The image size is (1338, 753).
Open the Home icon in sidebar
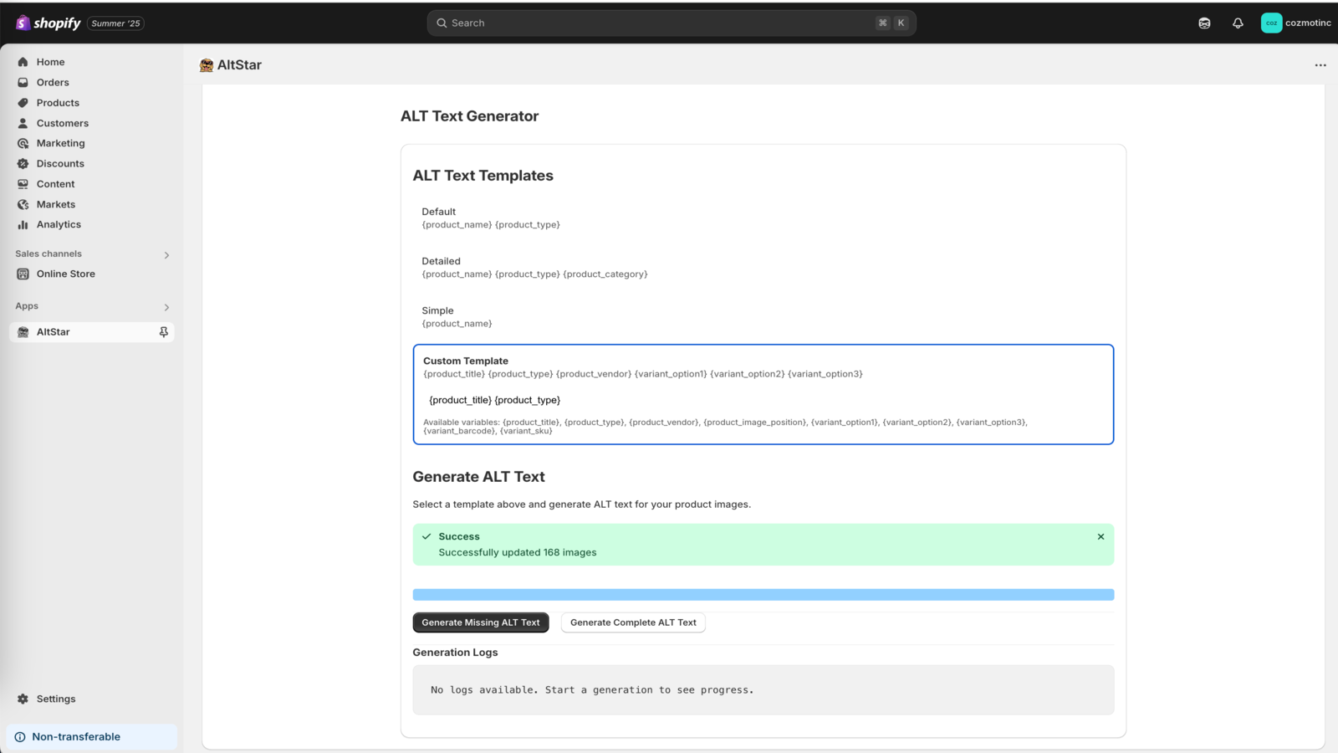[23, 62]
